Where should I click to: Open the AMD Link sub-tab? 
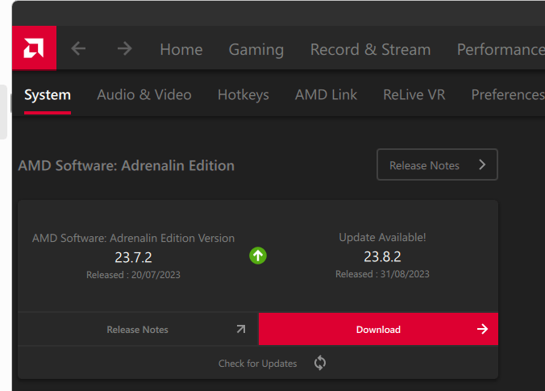tap(326, 95)
